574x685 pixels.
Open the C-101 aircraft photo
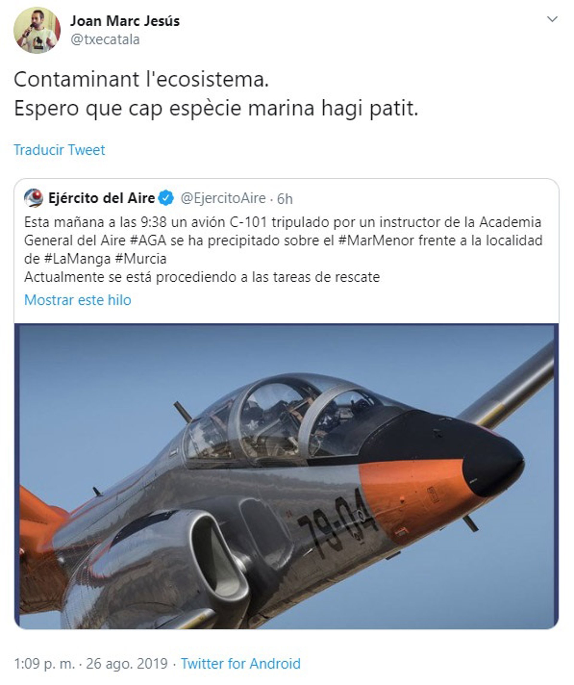coord(286,477)
